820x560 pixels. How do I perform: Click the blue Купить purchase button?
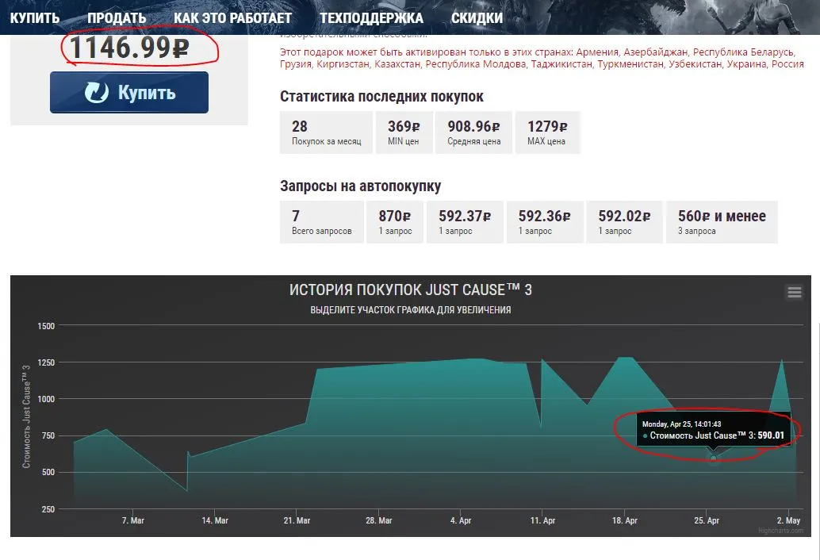pos(129,93)
